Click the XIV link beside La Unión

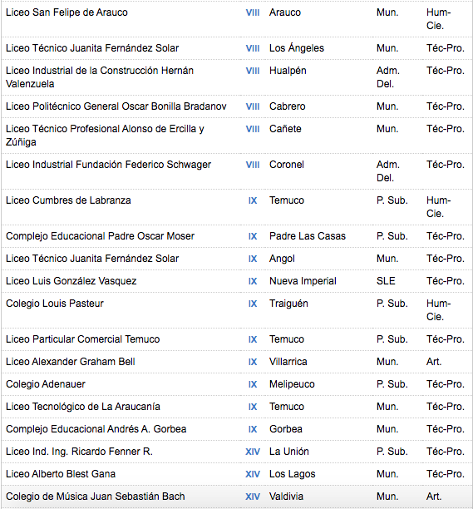(253, 452)
